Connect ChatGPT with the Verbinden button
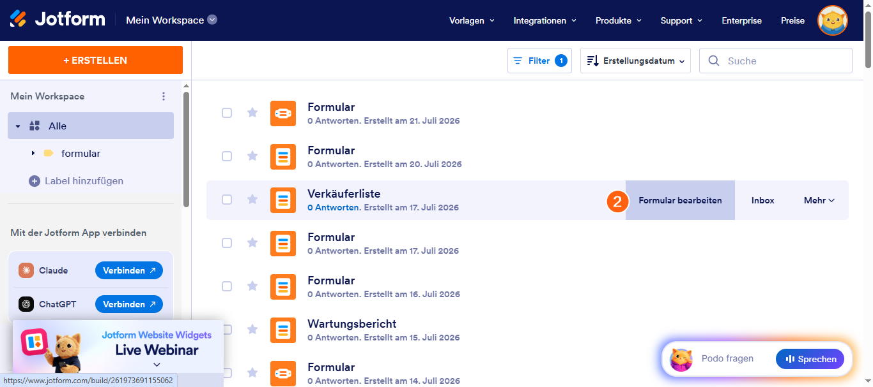The height and width of the screenshot is (387, 873). pyautogui.click(x=129, y=304)
